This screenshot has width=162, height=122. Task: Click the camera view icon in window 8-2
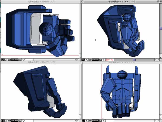[23, 60]
